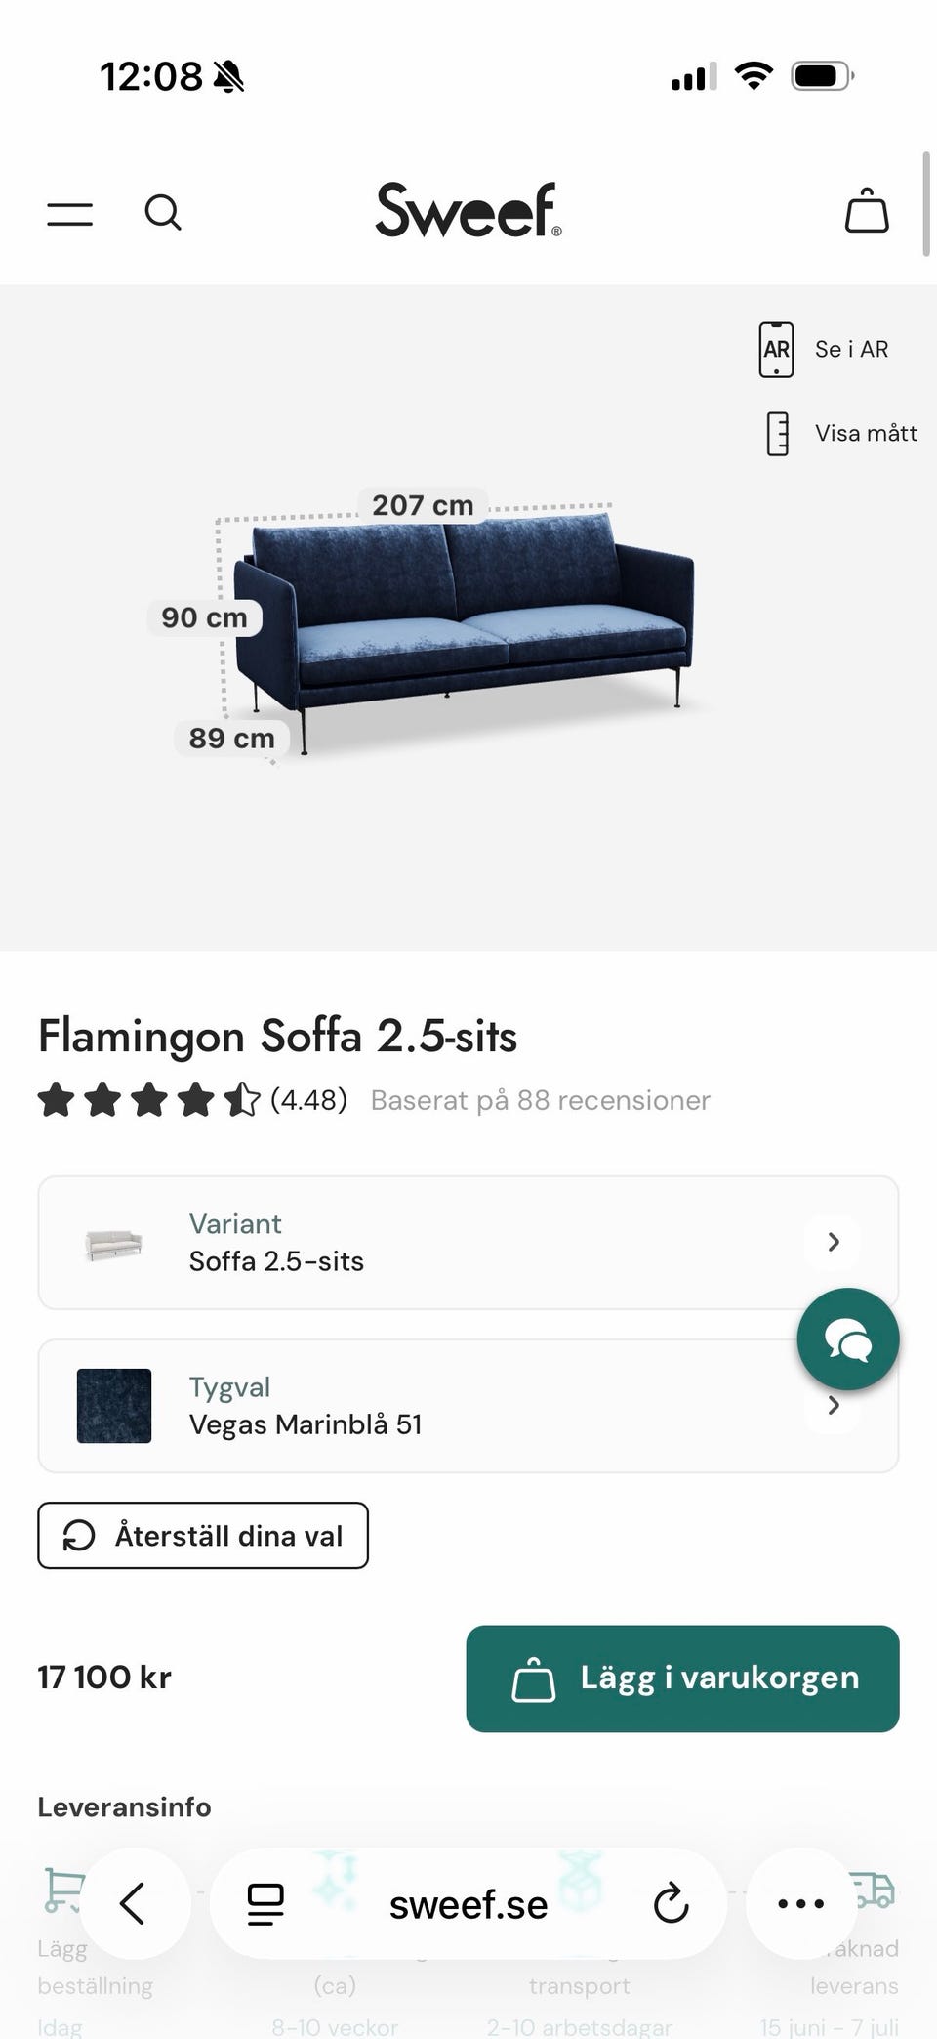Tap the Sweef logo to go home

click(468, 210)
